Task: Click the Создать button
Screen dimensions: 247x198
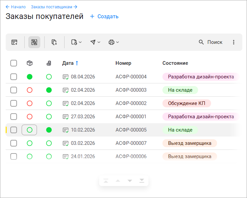Action: point(104,16)
